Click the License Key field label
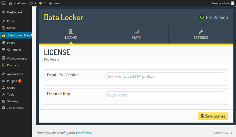The width and height of the screenshot is (236, 137). coord(58,94)
